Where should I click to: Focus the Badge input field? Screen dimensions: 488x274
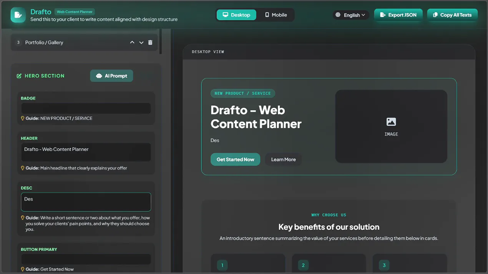coord(86,108)
